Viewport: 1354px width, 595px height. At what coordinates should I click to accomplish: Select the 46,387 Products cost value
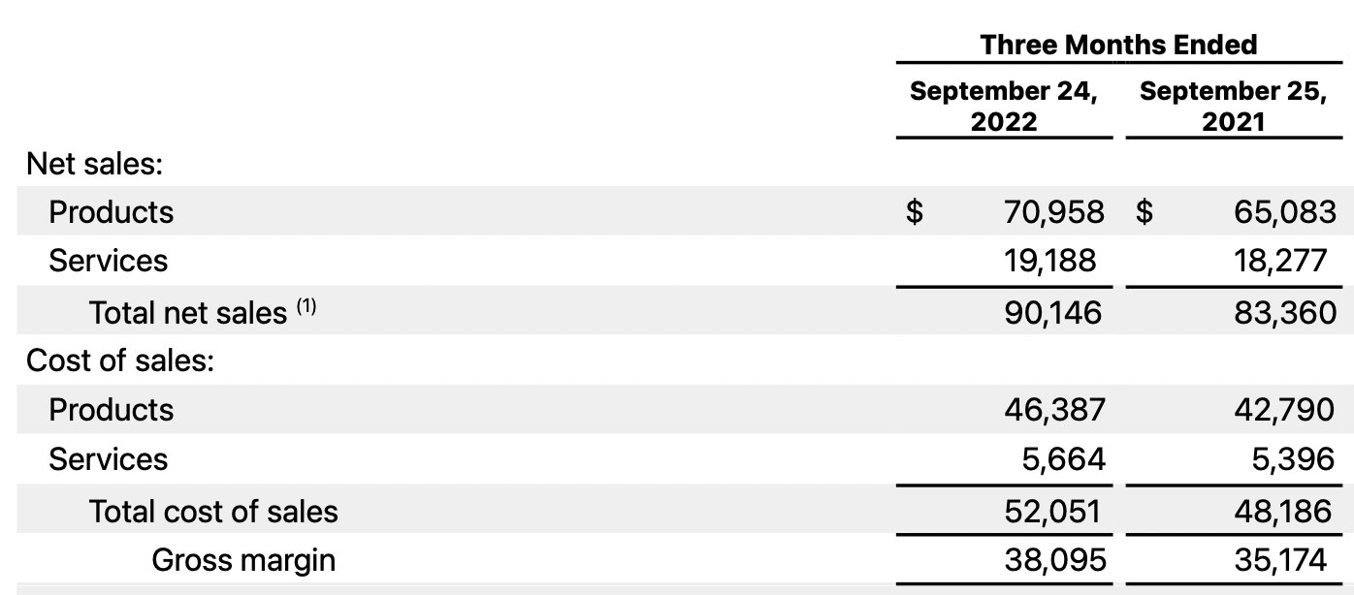[1054, 410]
